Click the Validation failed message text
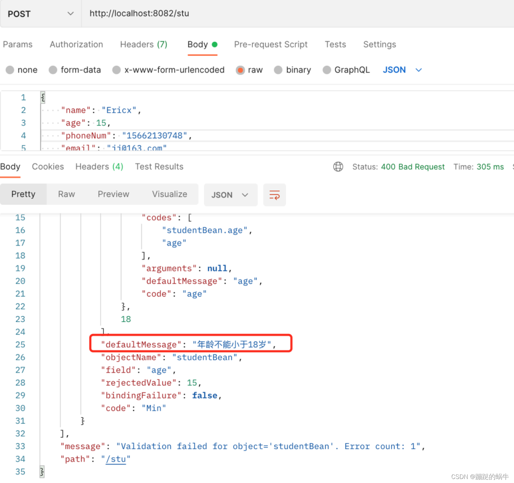The image size is (514, 483). [268, 446]
